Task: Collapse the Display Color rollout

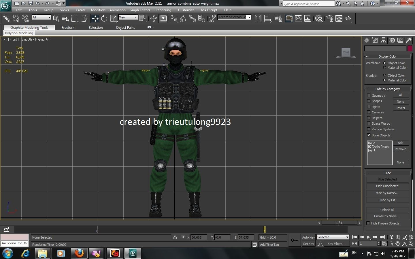Action: point(388,56)
